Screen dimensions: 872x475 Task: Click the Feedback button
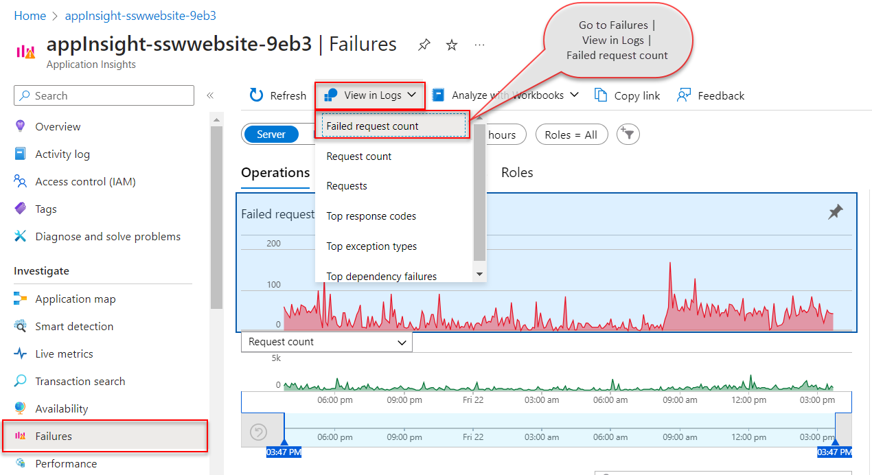710,95
